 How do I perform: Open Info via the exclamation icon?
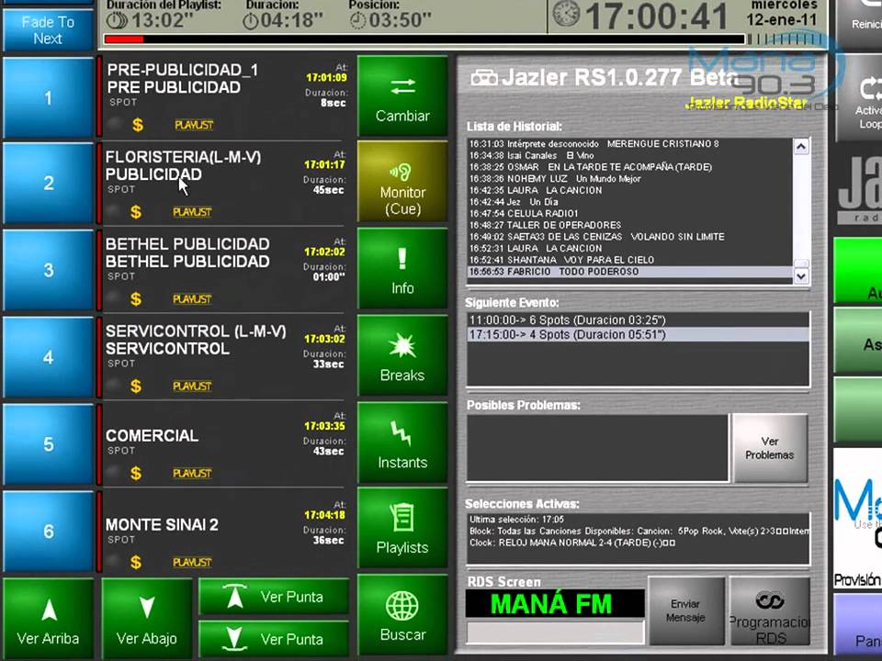[x=402, y=257]
